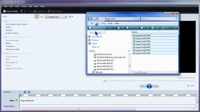Expand More favorite links

96,47
